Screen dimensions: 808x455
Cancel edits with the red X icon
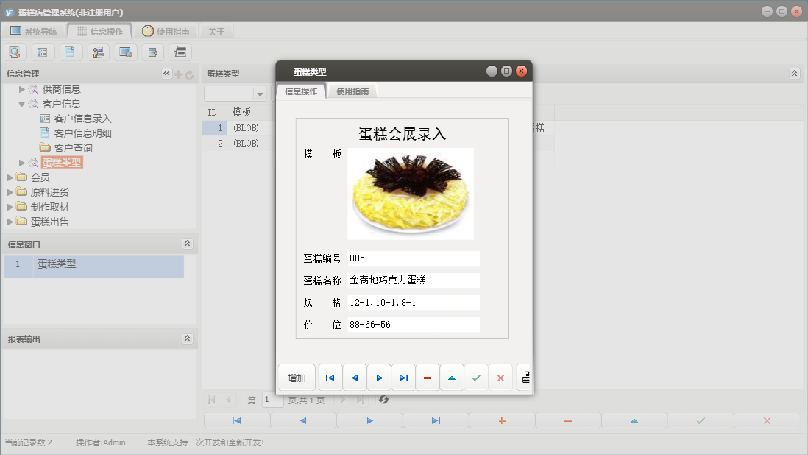coord(500,377)
